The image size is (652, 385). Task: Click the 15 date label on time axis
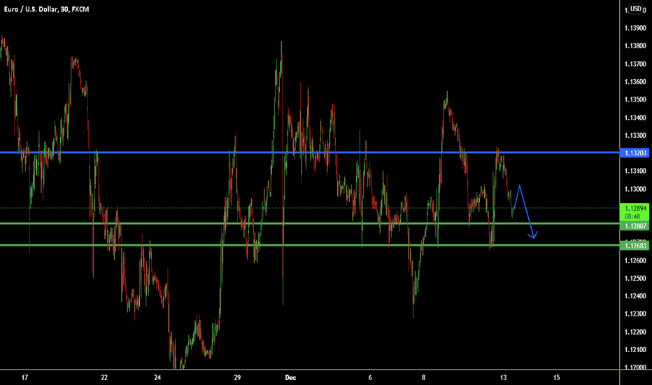(x=556, y=378)
